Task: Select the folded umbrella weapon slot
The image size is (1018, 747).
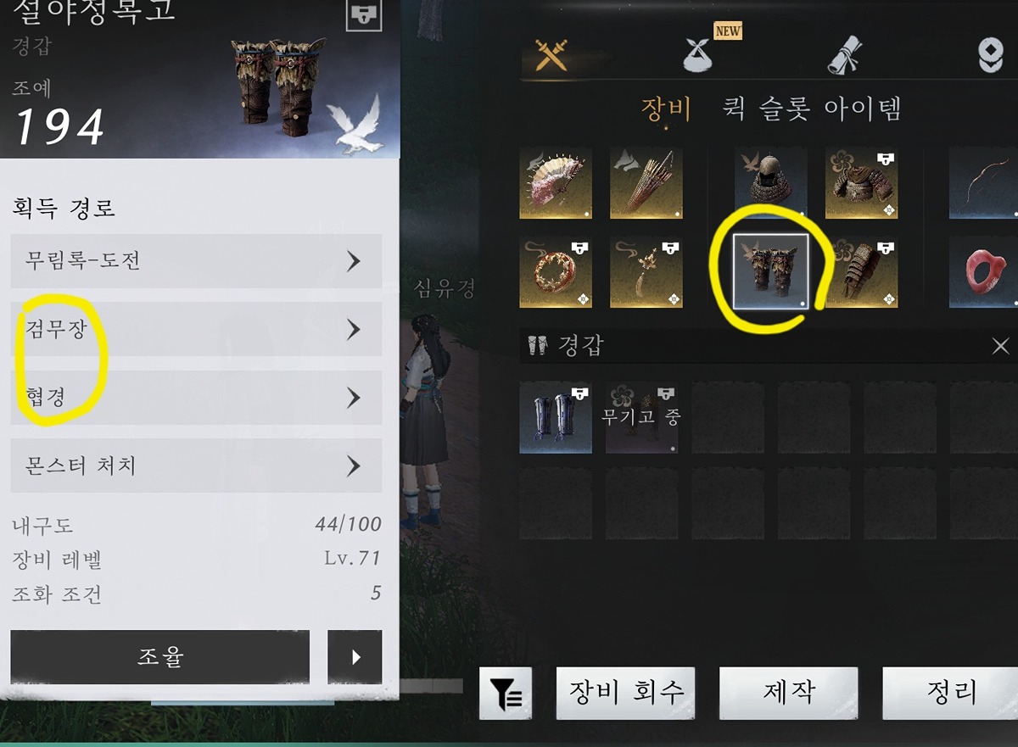Action: [646, 183]
